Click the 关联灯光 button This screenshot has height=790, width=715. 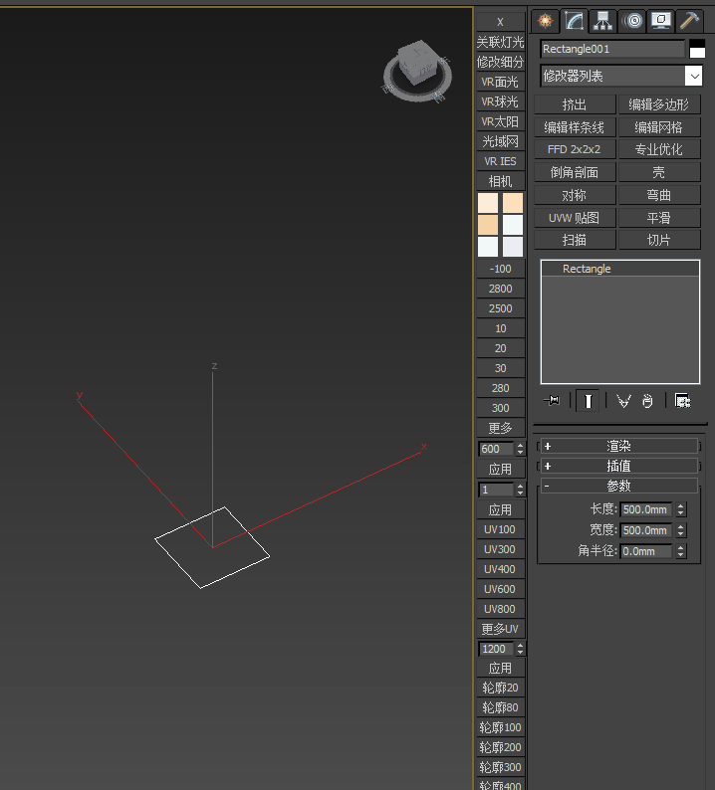pyautogui.click(x=501, y=42)
